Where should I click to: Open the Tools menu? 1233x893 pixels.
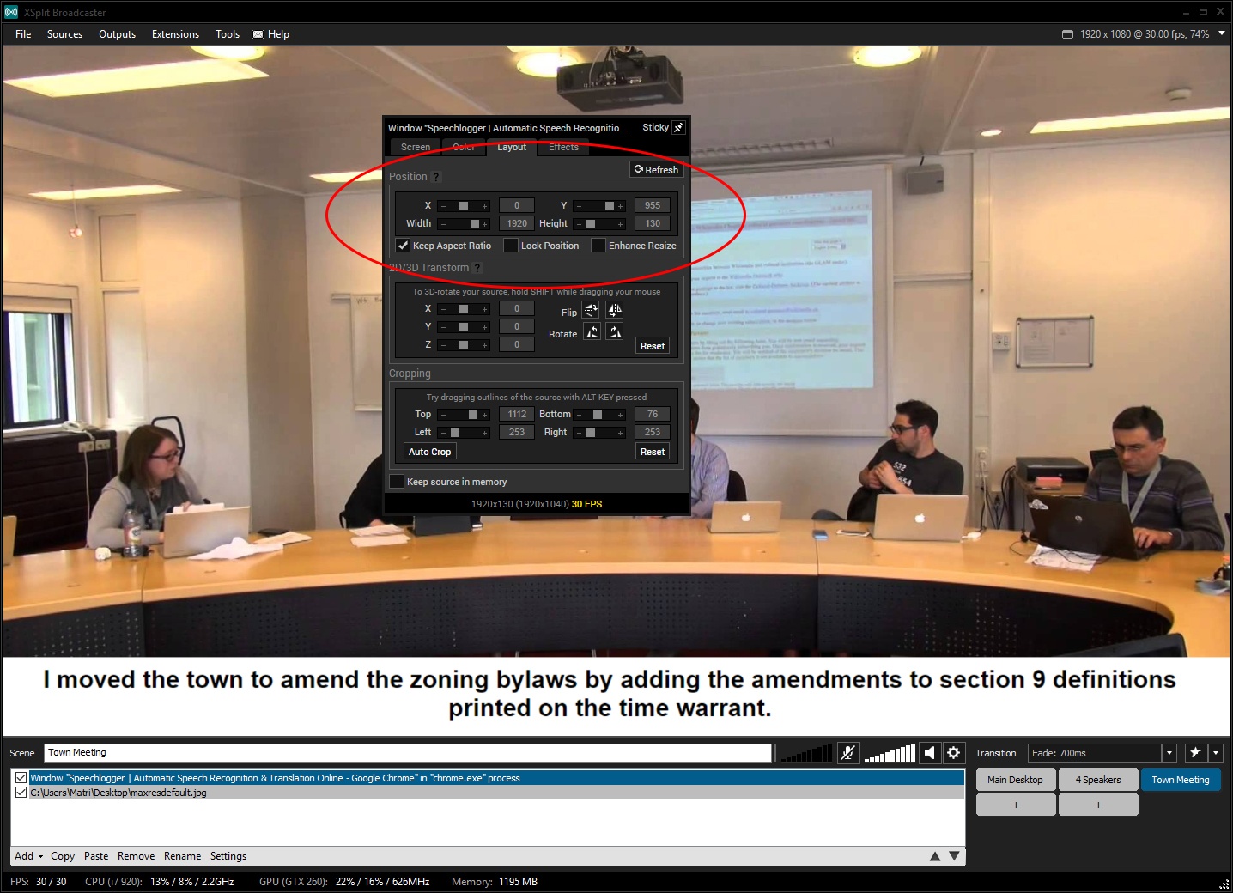click(x=228, y=34)
